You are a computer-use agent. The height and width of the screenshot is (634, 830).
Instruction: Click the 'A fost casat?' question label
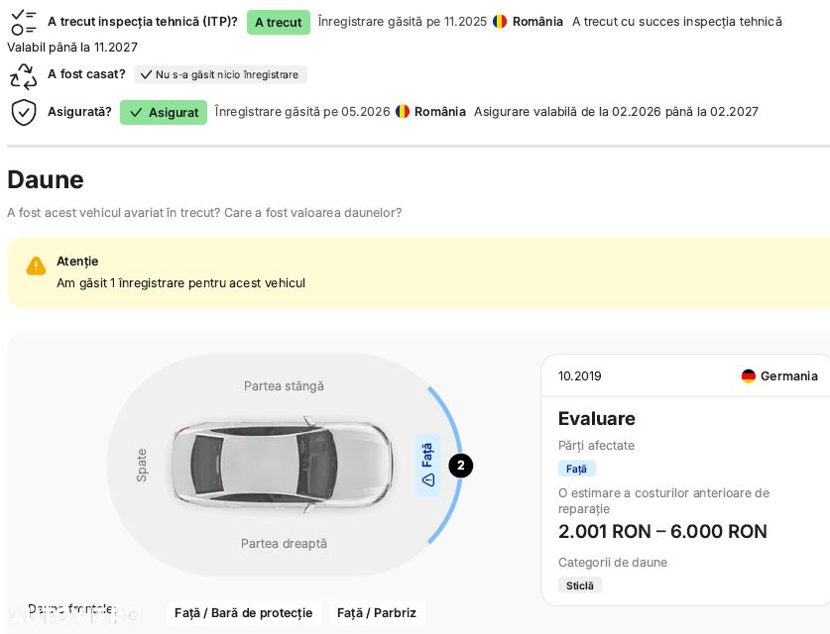tap(86, 74)
